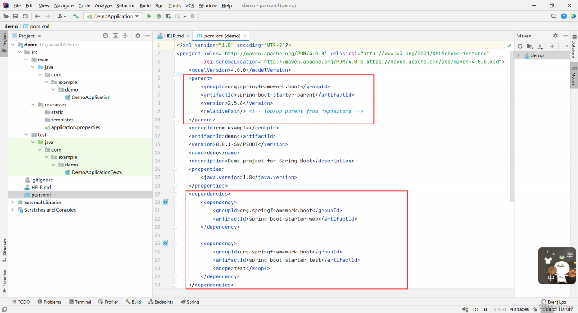The width and height of the screenshot is (578, 313).
Task: Add Maven project with plus icon
Action: tap(552, 46)
